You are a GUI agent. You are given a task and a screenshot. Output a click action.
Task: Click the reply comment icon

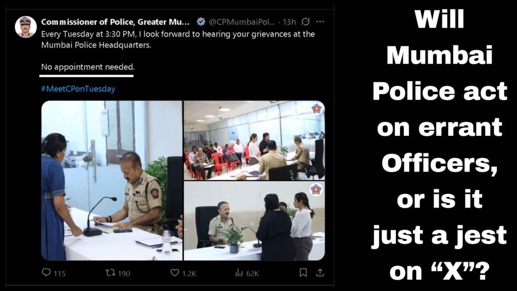(x=46, y=272)
